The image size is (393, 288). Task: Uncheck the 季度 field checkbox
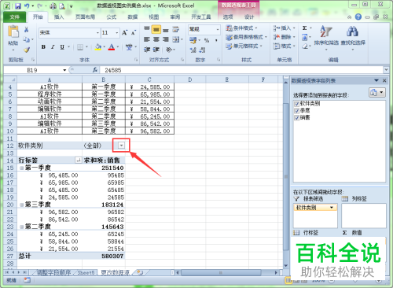[296, 111]
